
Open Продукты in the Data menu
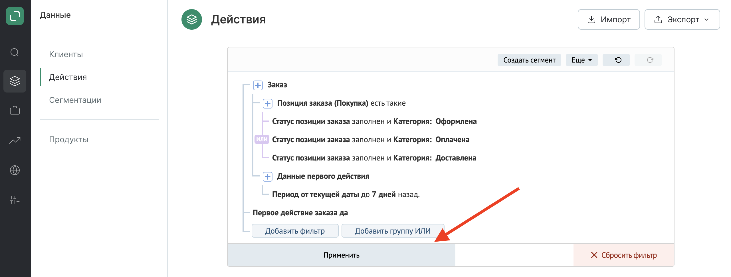point(69,139)
